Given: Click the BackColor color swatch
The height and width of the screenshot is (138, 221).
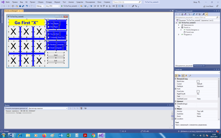Looking at the screenshot, I should (x=198, y=81).
